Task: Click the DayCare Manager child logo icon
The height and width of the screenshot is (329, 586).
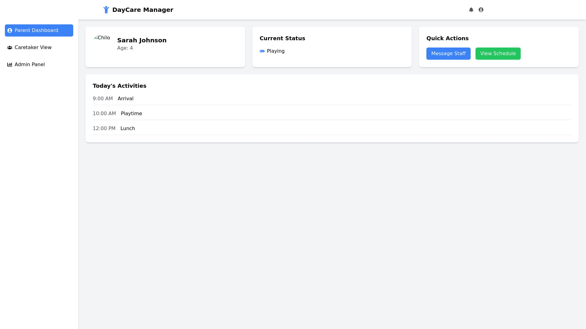Action: pyautogui.click(x=106, y=10)
